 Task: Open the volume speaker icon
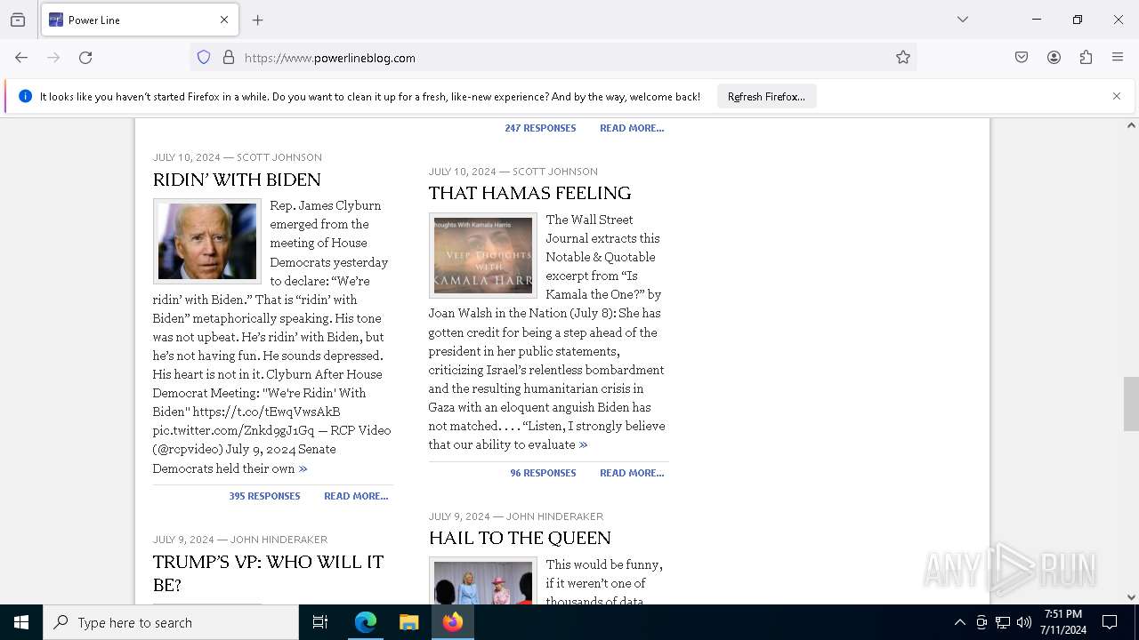tap(1024, 622)
